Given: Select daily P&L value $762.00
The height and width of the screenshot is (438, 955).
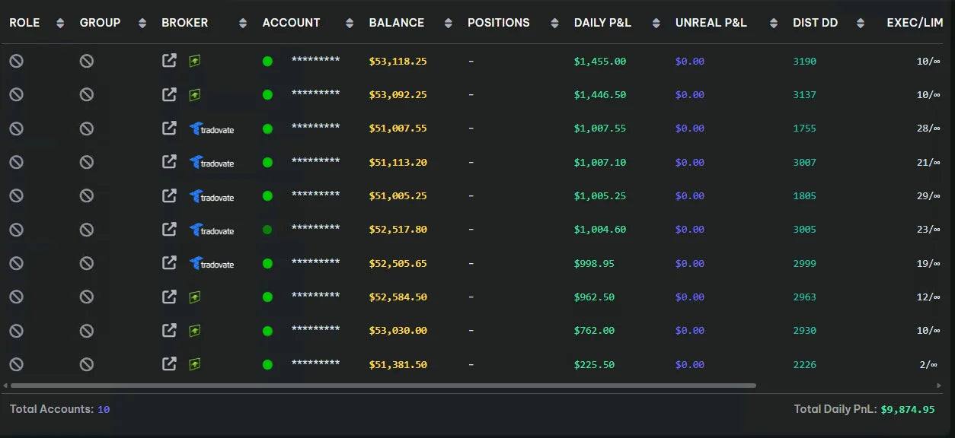Looking at the screenshot, I should [594, 331].
